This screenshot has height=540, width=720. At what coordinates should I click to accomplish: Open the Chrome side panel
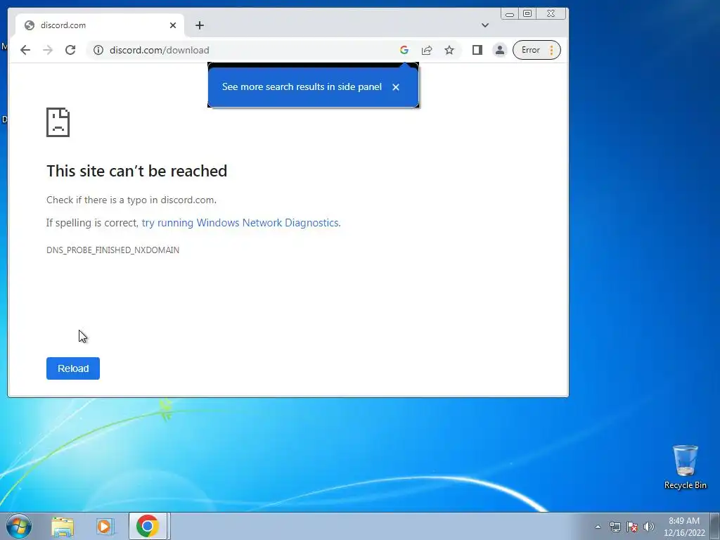(x=477, y=50)
